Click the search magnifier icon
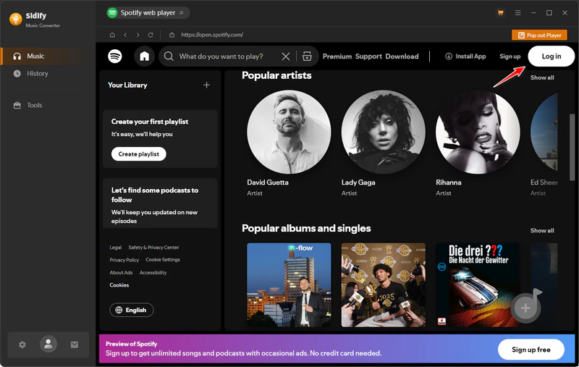Image resolution: width=579 pixels, height=367 pixels. click(x=169, y=56)
